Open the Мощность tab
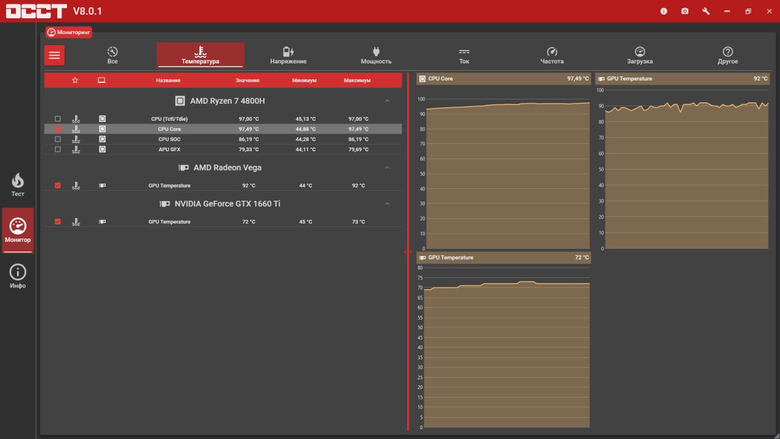The width and height of the screenshot is (780, 439). click(x=376, y=55)
